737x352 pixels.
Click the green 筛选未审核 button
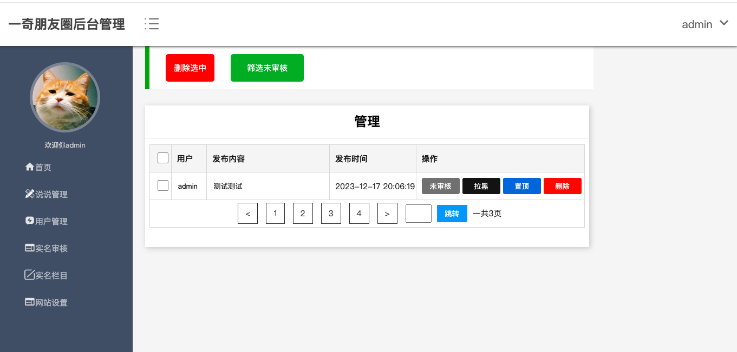(267, 68)
